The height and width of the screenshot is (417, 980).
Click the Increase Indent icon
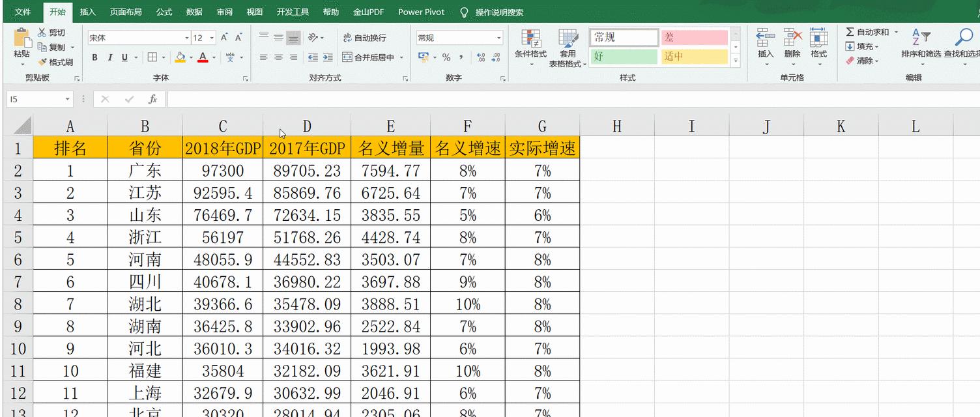328,57
